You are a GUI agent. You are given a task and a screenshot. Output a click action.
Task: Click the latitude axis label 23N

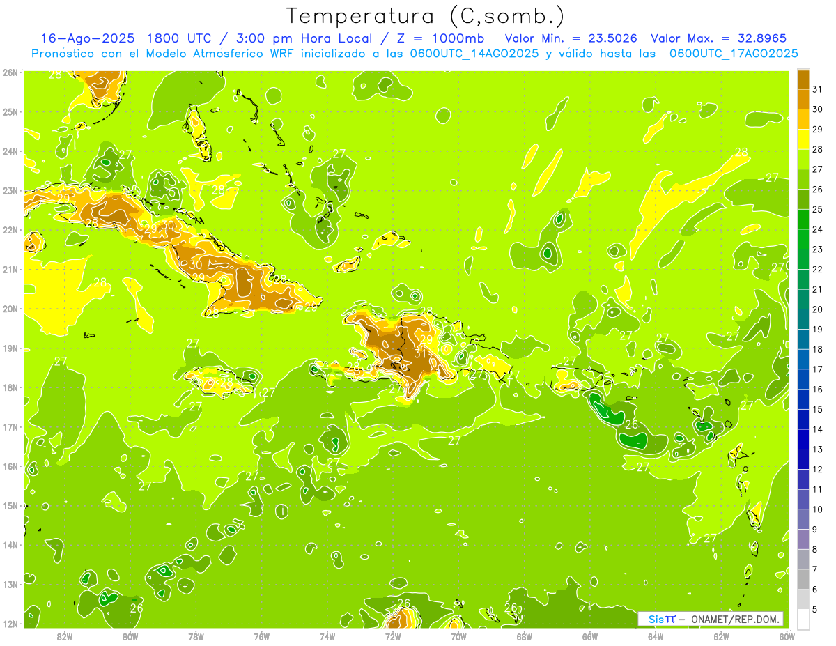click(x=10, y=190)
